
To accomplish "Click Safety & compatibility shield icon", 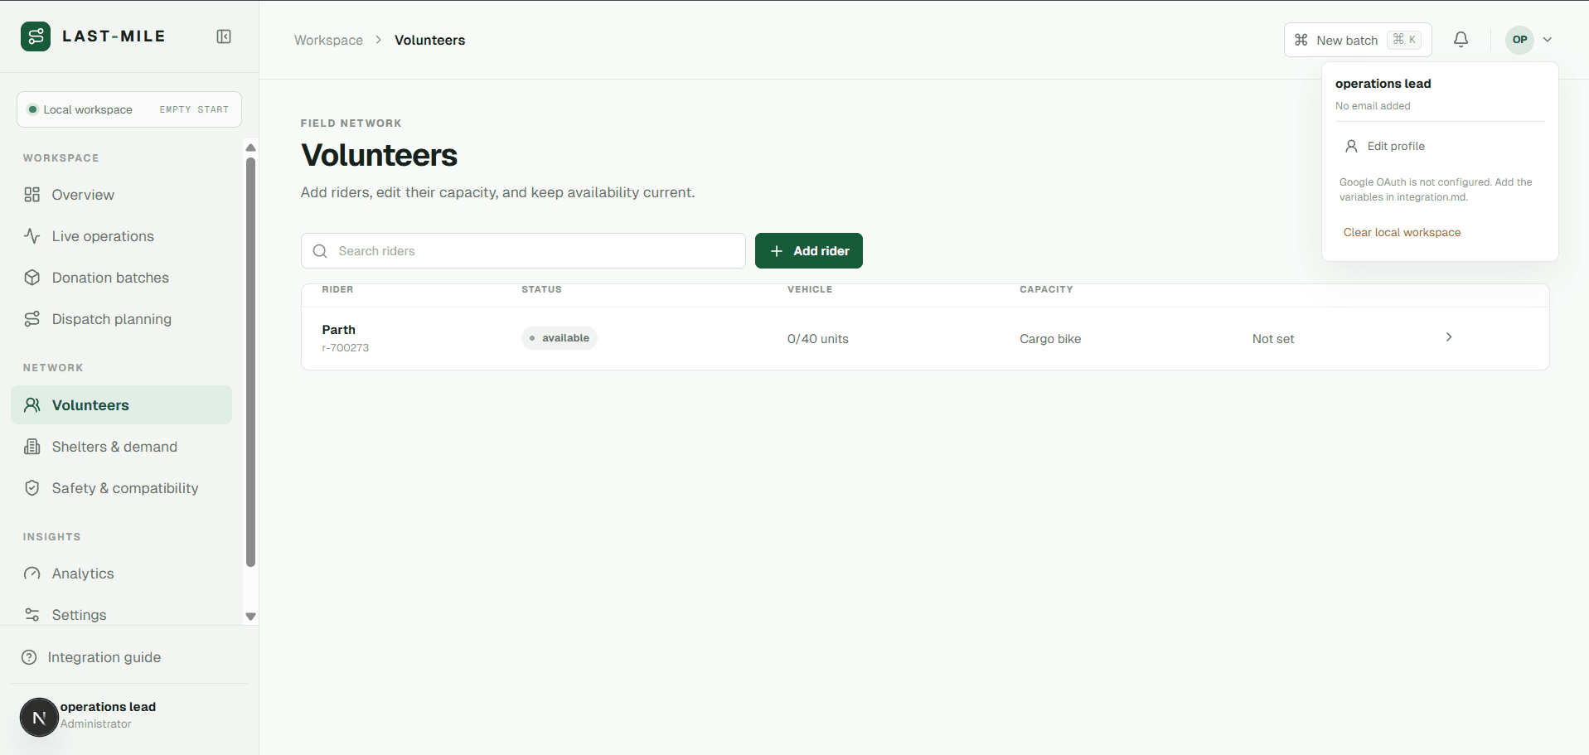I will pos(32,488).
